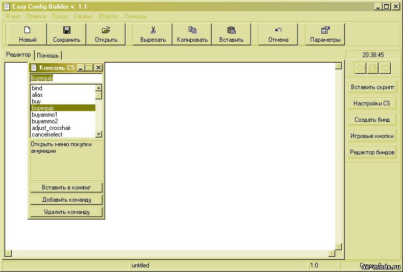Click the Удалить команду button
This screenshot has height=272, width=403.
pyautogui.click(x=66, y=212)
